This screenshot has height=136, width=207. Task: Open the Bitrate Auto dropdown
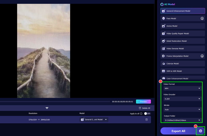(182, 110)
